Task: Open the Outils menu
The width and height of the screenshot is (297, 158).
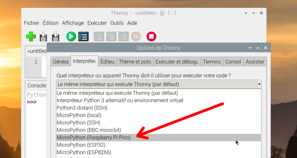Action: pos(117,23)
